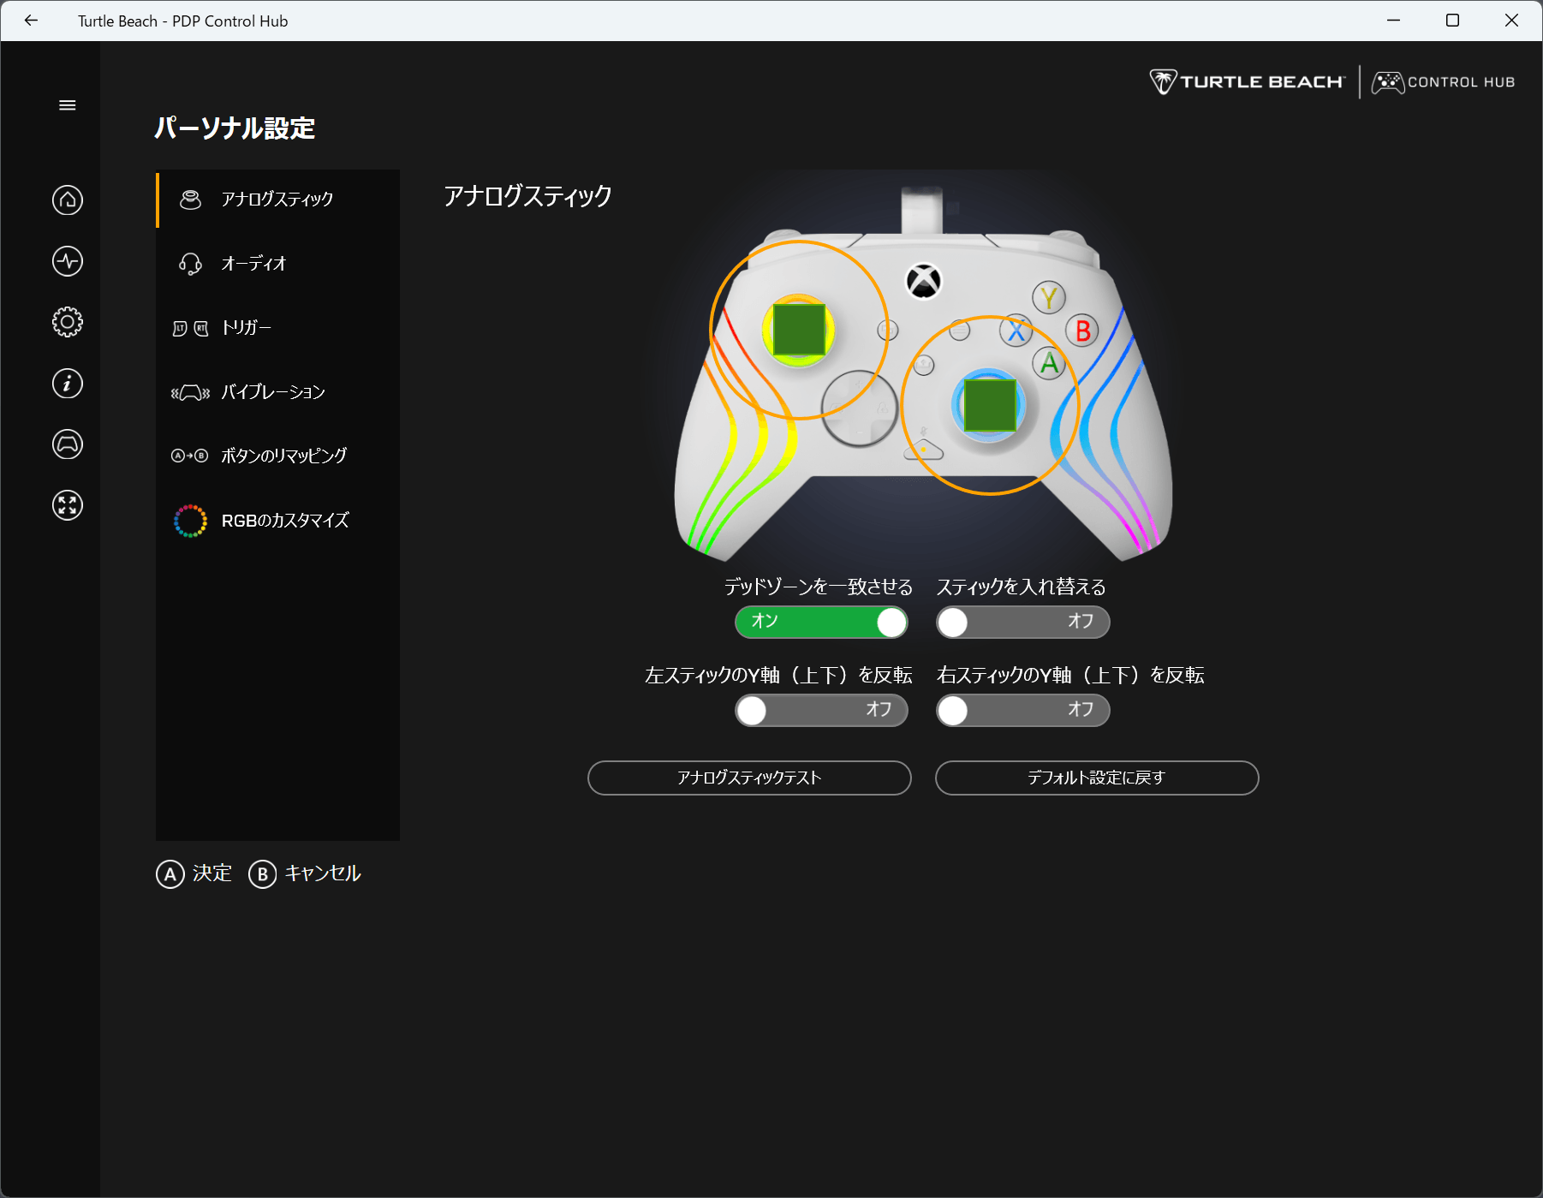This screenshot has height=1198, width=1543.
Task: Turn off デッドゾーンを一致させる toggle
Action: [820, 623]
